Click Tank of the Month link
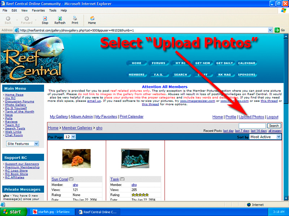289x216 pixels. pyautogui.click(x=20, y=112)
